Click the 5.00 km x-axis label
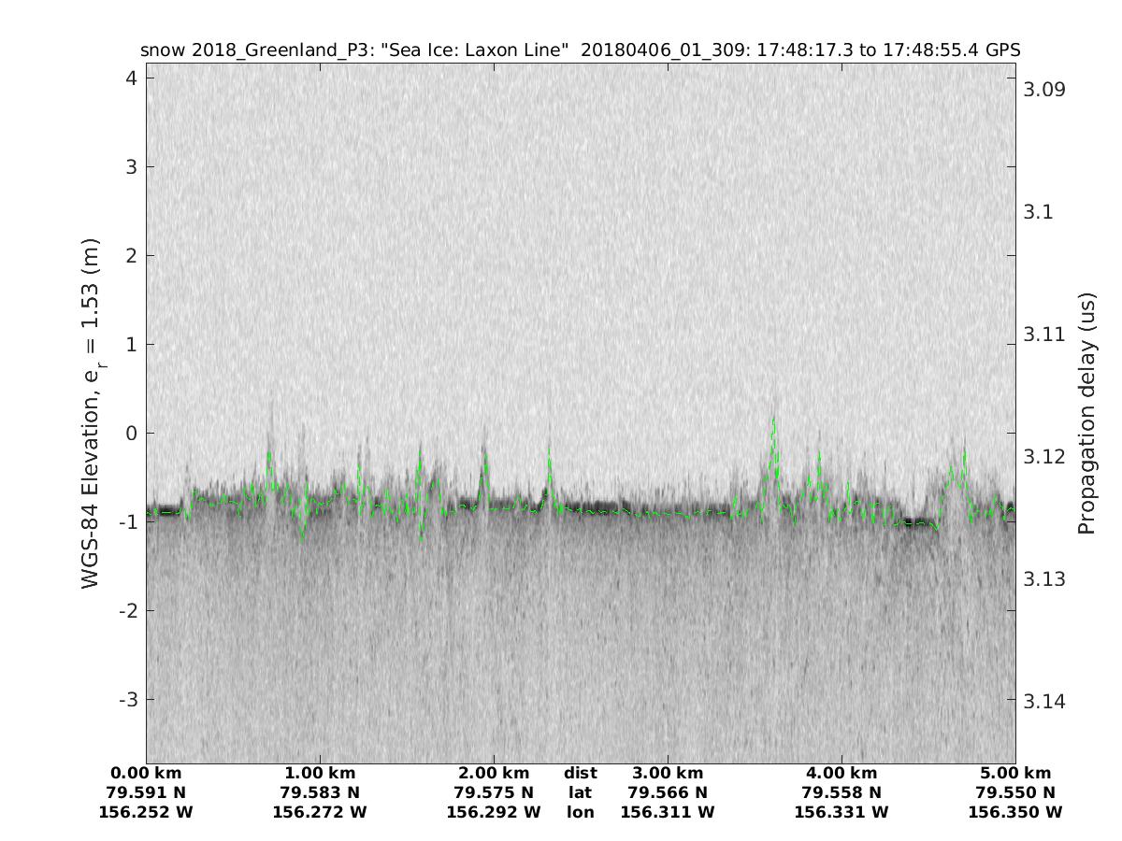Screen dimensions: 1122x841 (1015, 774)
